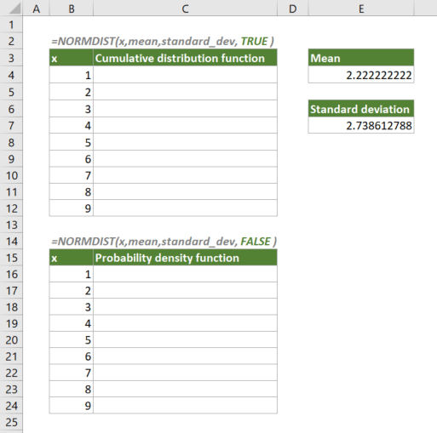Select cell B8 containing x value 5
437x433 pixels.
coord(72,142)
